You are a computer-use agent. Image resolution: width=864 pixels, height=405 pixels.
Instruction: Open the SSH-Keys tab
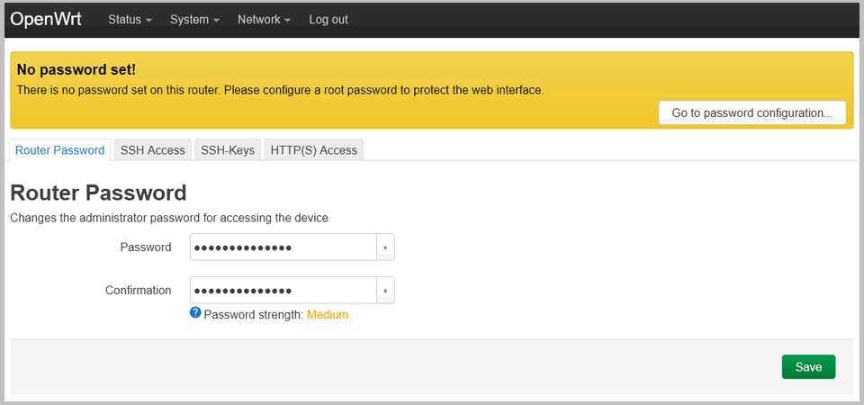tap(229, 150)
